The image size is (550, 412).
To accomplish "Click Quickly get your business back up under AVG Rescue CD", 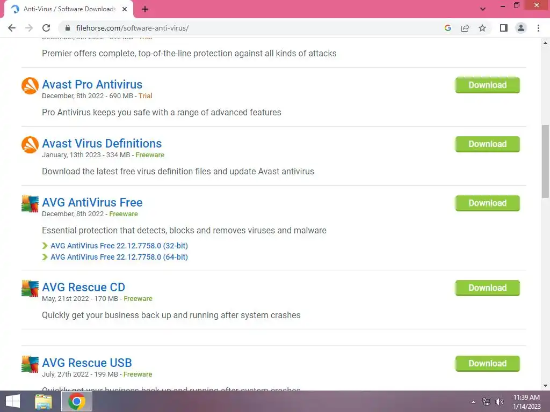I will click(171, 315).
